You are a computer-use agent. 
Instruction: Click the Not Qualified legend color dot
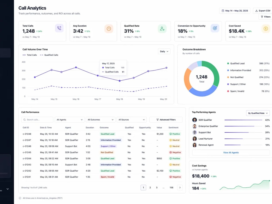tap(228, 77)
